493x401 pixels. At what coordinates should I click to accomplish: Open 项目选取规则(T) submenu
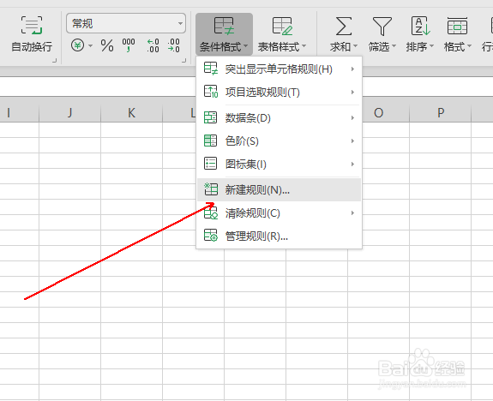279,92
